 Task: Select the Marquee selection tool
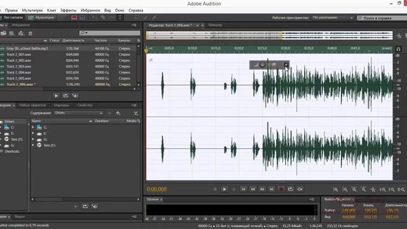click(x=129, y=18)
